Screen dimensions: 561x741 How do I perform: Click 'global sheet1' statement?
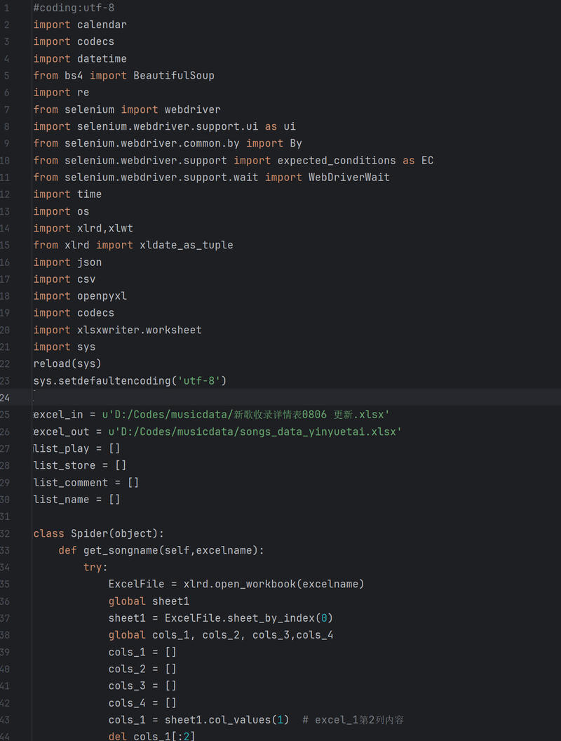pyautogui.click(x=149, y=601)
